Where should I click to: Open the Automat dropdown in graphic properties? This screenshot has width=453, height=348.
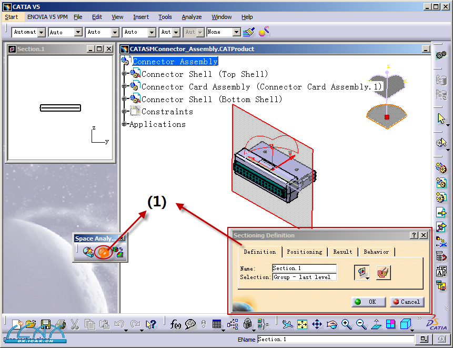(x=42, y=32)
